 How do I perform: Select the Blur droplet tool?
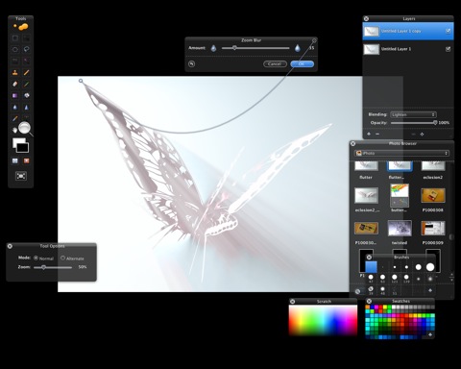pos(15,107)
